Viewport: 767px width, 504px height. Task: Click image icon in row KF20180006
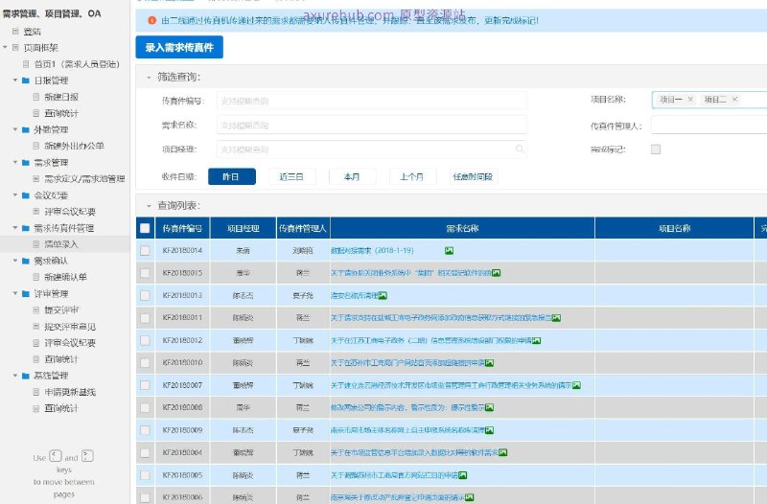point(470,497)
